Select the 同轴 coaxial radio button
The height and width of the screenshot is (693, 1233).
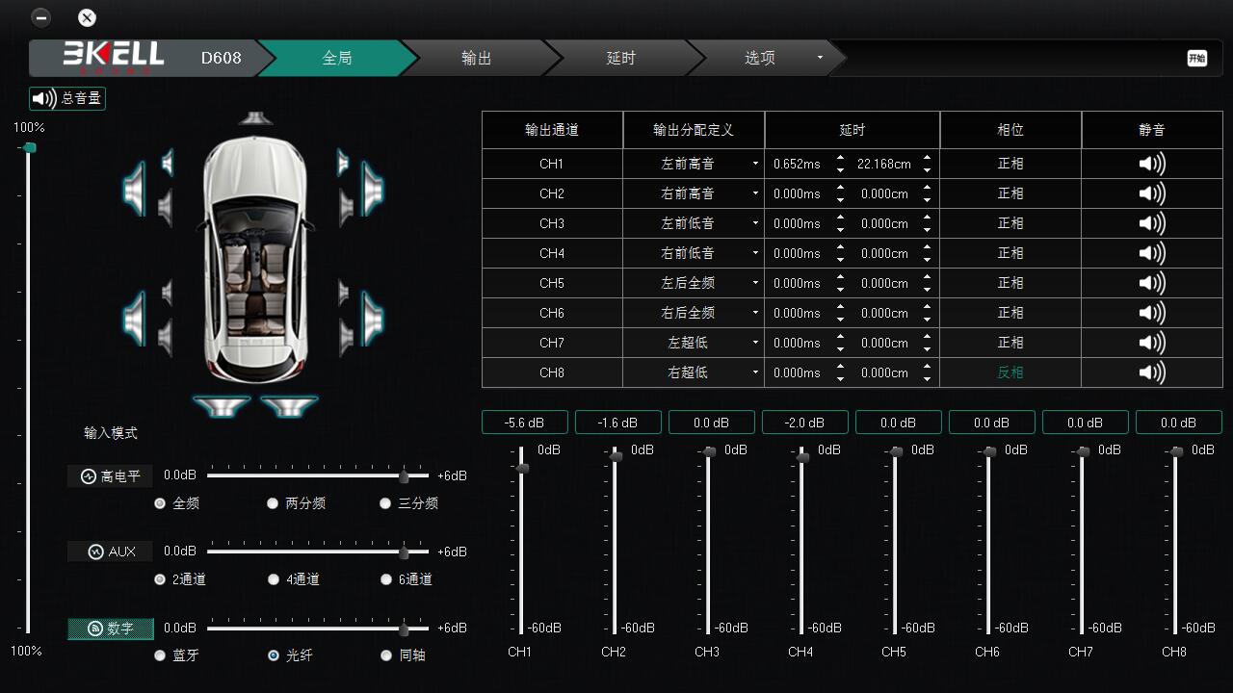386,655
